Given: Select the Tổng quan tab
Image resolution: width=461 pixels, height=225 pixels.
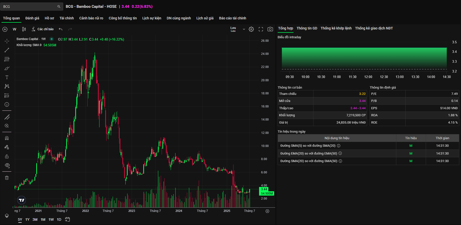Looking at the screenshot, I should [11, 18].
